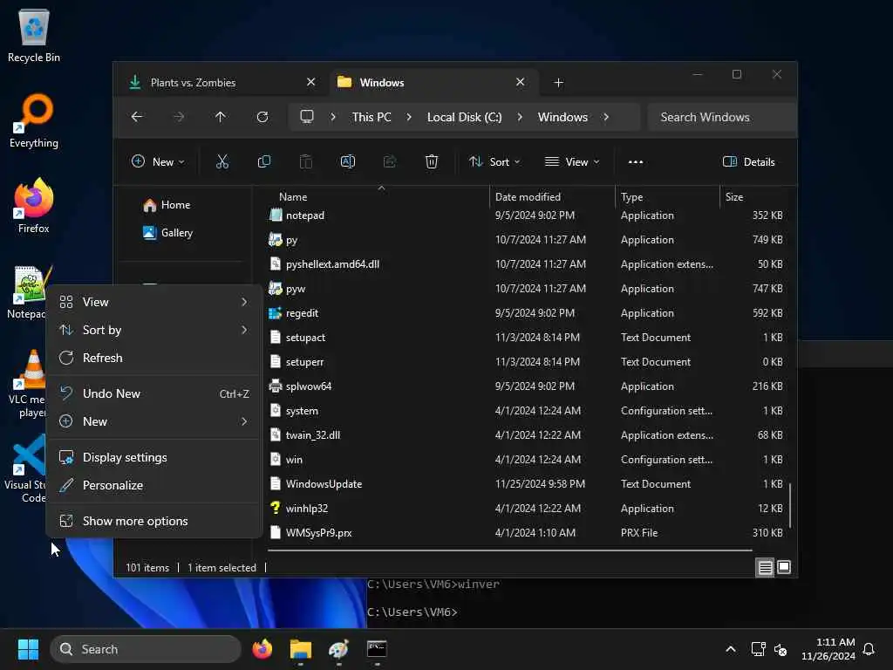Click Local Disk (C:) in breadcrumb

464,117
